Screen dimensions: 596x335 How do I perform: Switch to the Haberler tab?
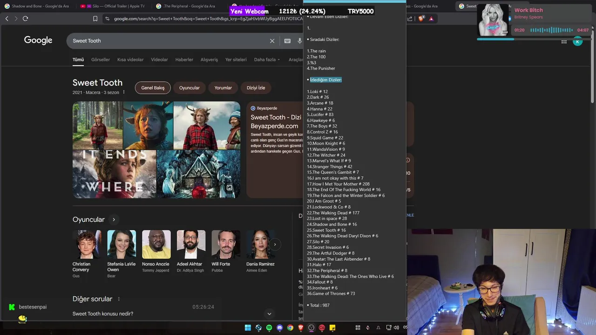[184, 60]
